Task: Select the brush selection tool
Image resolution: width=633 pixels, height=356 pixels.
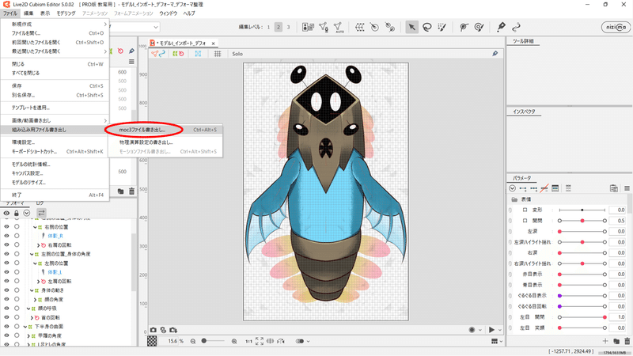Action: (442, 27)
